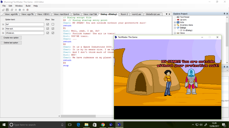Open the File menu
This screenshot has width=229, height=128.
(x=4, y=6)
